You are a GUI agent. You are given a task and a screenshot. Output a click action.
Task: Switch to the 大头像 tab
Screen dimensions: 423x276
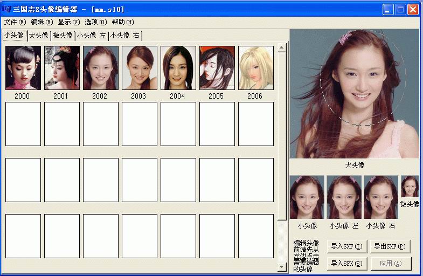39,36
